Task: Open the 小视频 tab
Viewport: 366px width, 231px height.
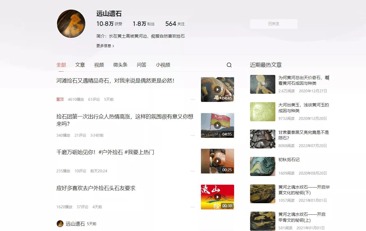Action: [x=162, y=65]
